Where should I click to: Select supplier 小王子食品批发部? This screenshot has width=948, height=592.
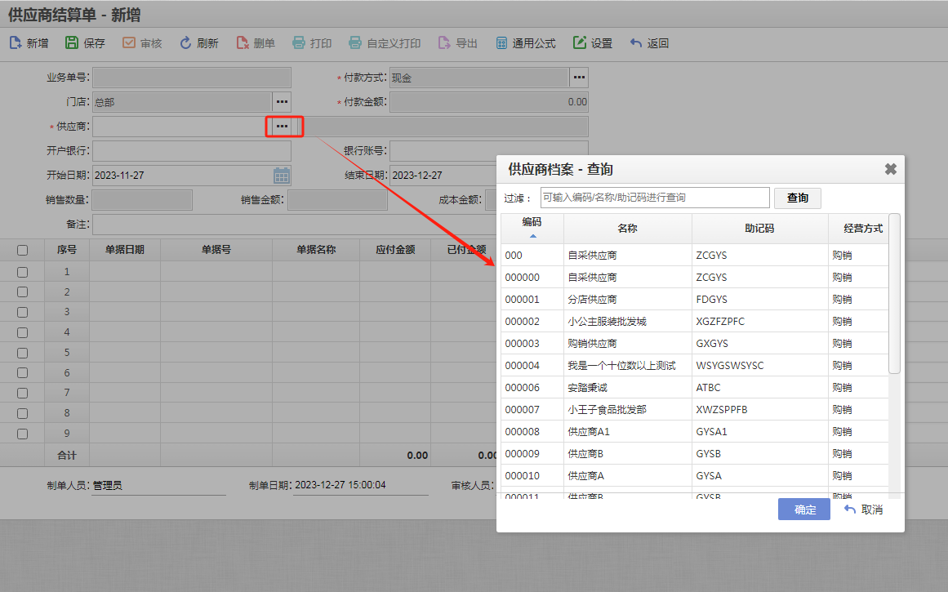point(607,410)
